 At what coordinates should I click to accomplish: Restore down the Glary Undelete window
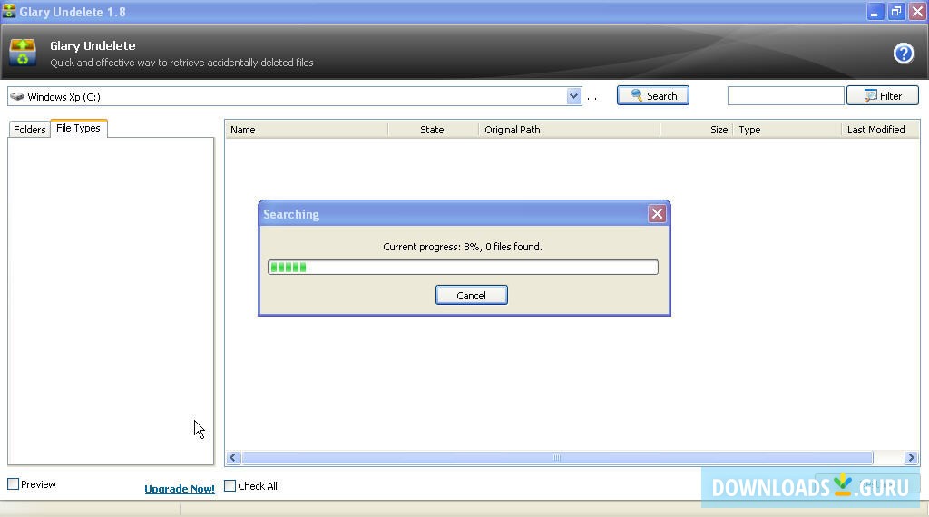point(896,11)
